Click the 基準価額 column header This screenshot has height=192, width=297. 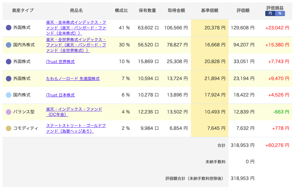pos(210,11)
